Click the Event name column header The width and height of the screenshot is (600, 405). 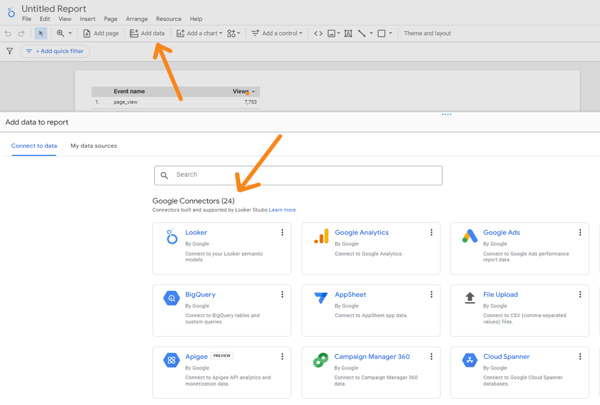129,91
